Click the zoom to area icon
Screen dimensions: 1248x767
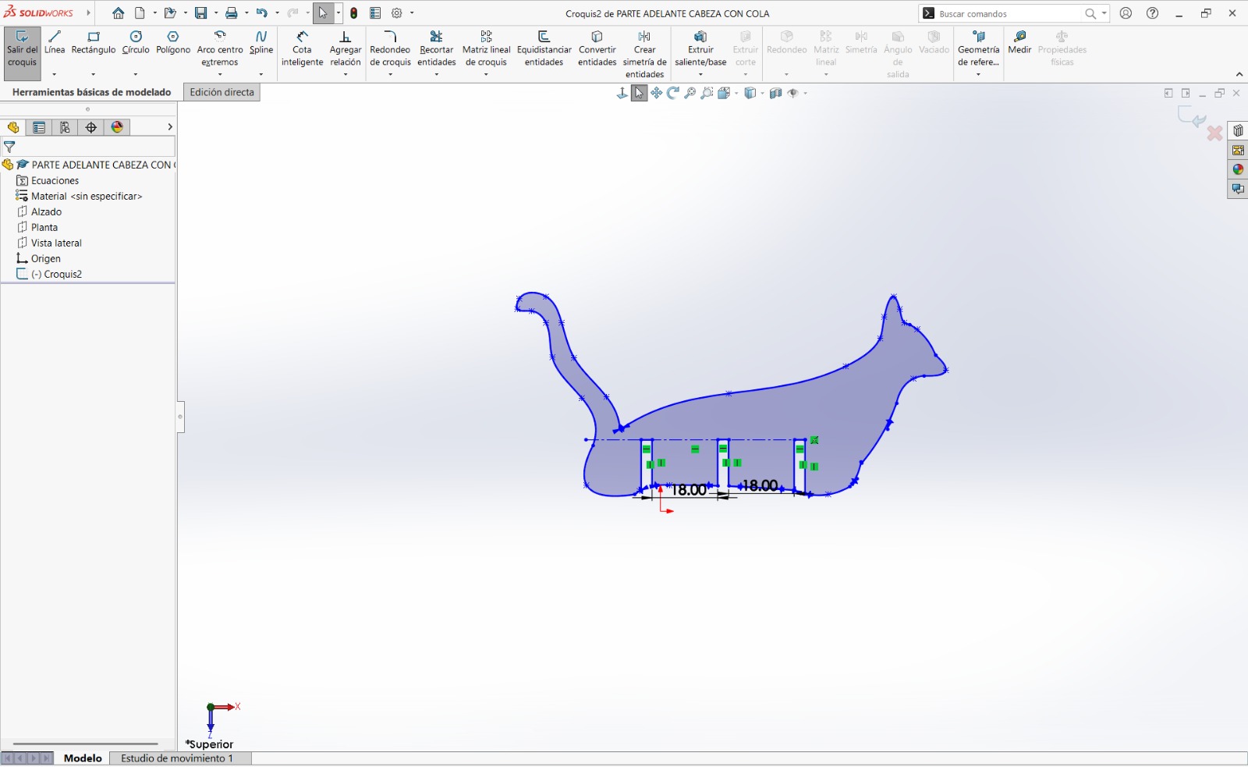click(x=707, y=93)
